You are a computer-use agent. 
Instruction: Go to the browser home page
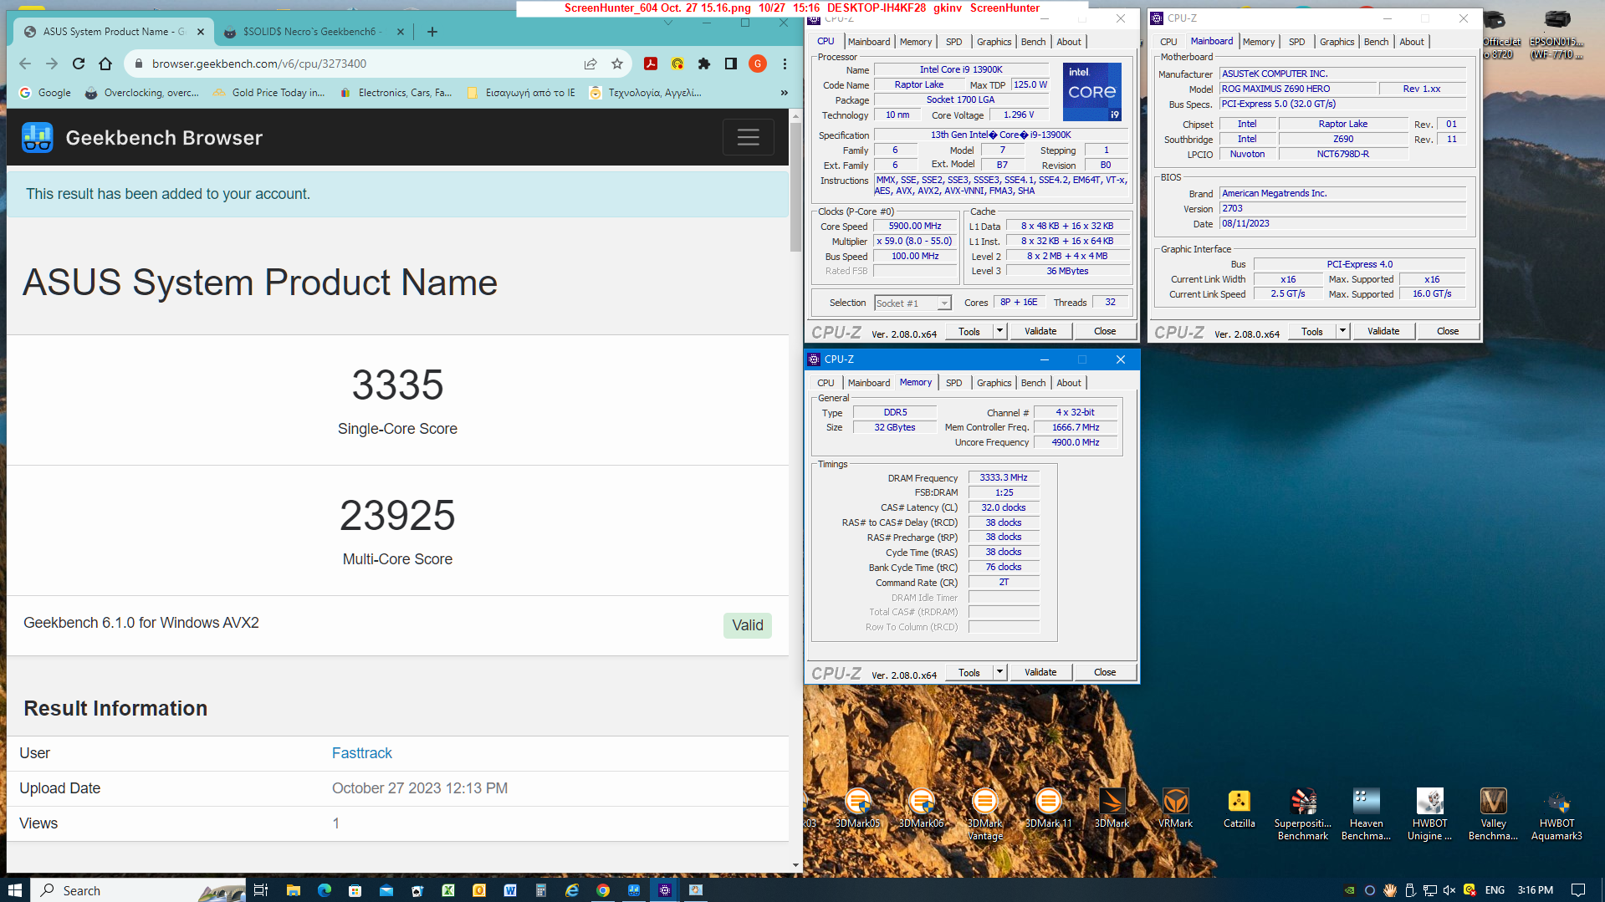click(x=105, y=64)
